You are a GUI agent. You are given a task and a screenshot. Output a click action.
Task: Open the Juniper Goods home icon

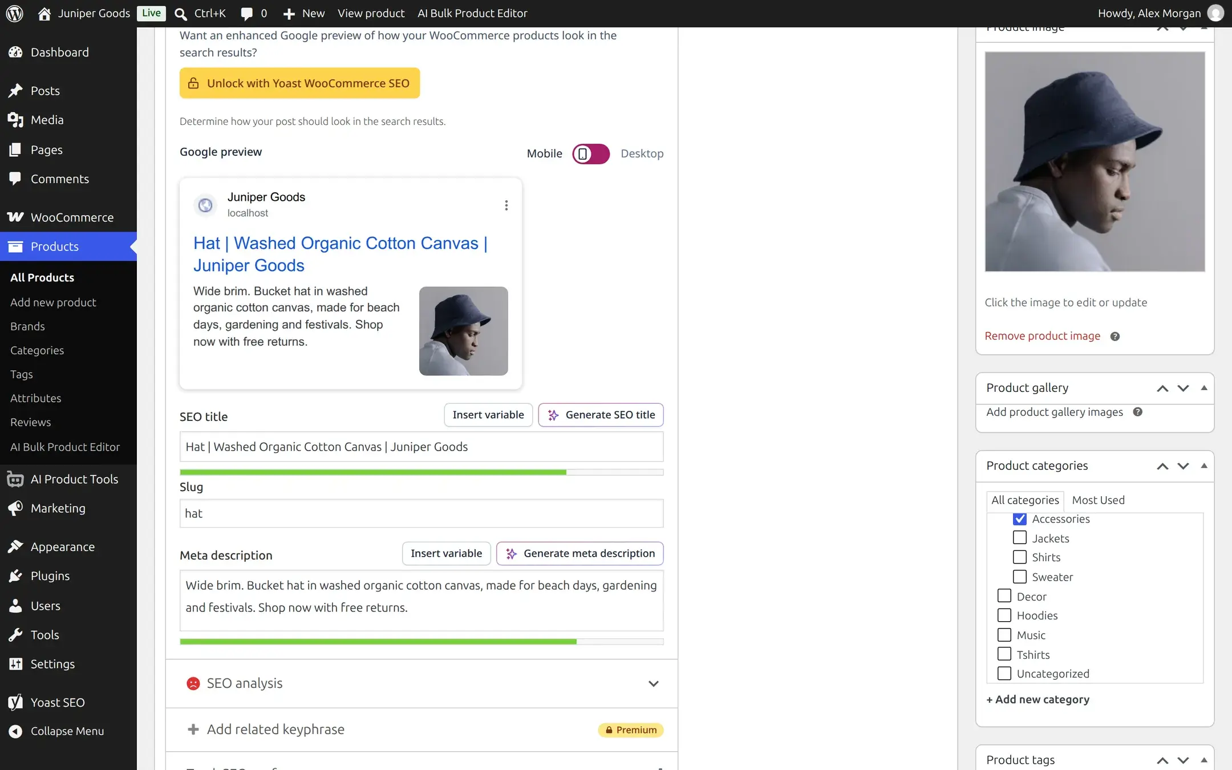44,14
